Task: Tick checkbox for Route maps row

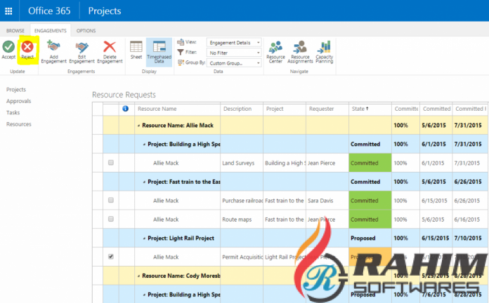Action: coord(111,219)
